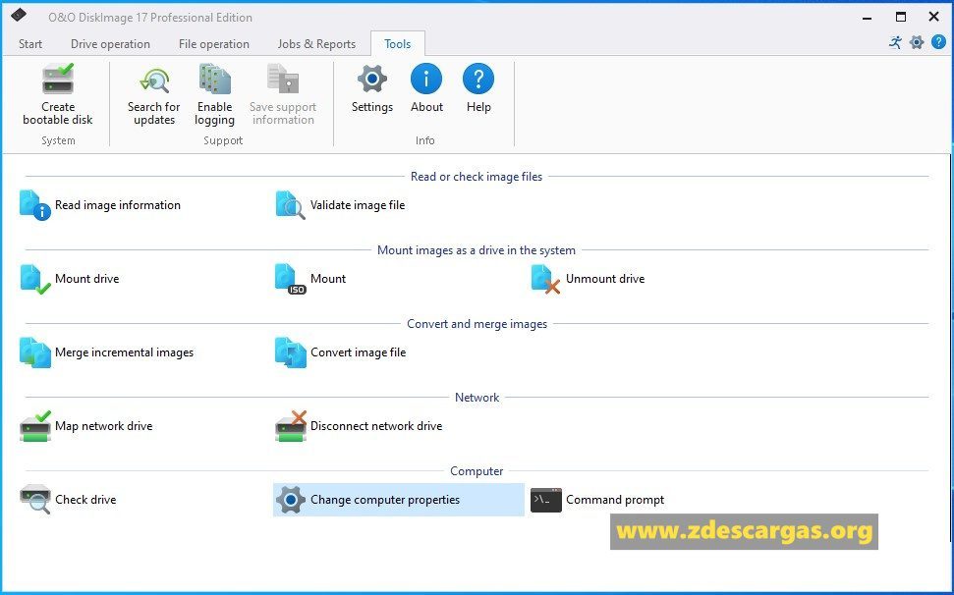Image resolution: width=954 pixels, height=595 pixels.
Task: Click the Mount ISO icon
Action: [x=290, y=279]
